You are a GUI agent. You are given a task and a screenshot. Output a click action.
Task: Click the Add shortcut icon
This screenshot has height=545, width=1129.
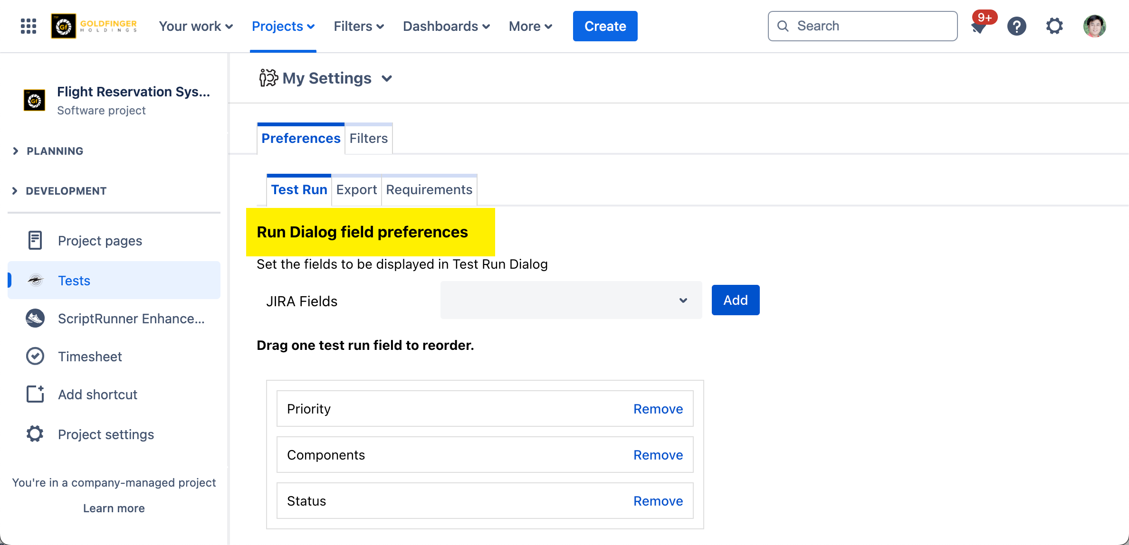pyautogui.click(x=35, y=394)
